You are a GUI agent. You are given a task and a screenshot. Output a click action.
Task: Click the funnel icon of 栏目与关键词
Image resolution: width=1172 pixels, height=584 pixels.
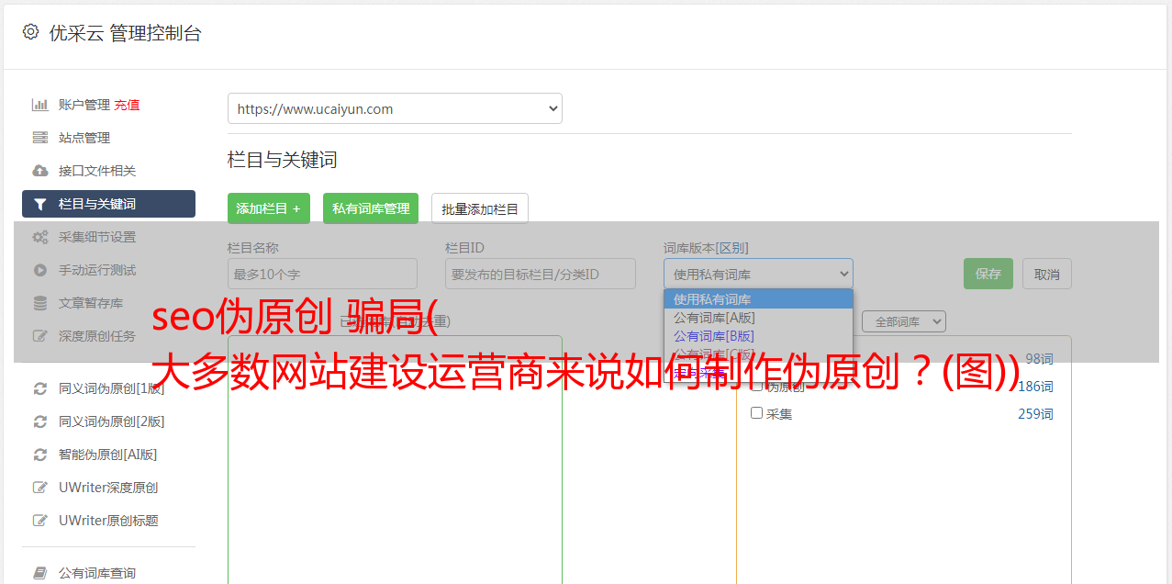[39, 204]
